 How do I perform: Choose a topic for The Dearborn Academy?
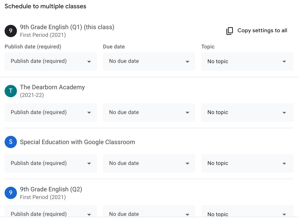click(247, 113)
